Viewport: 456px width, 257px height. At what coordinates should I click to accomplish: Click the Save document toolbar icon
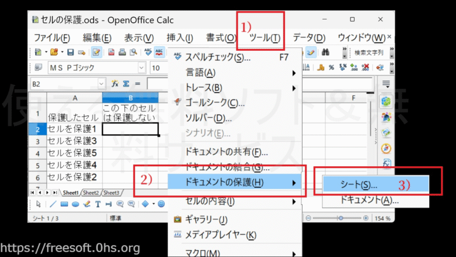coord(70,53)
